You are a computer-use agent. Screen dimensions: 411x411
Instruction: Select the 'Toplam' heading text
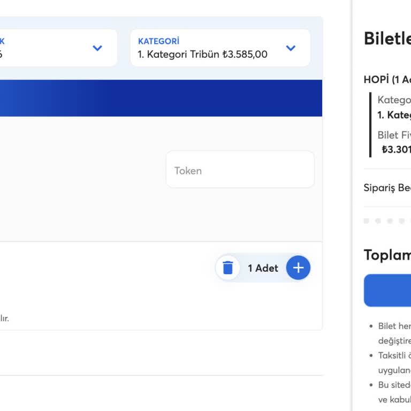(387, 255)
